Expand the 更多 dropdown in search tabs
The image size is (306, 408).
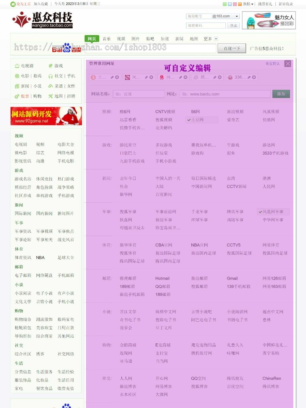(216, 39)
